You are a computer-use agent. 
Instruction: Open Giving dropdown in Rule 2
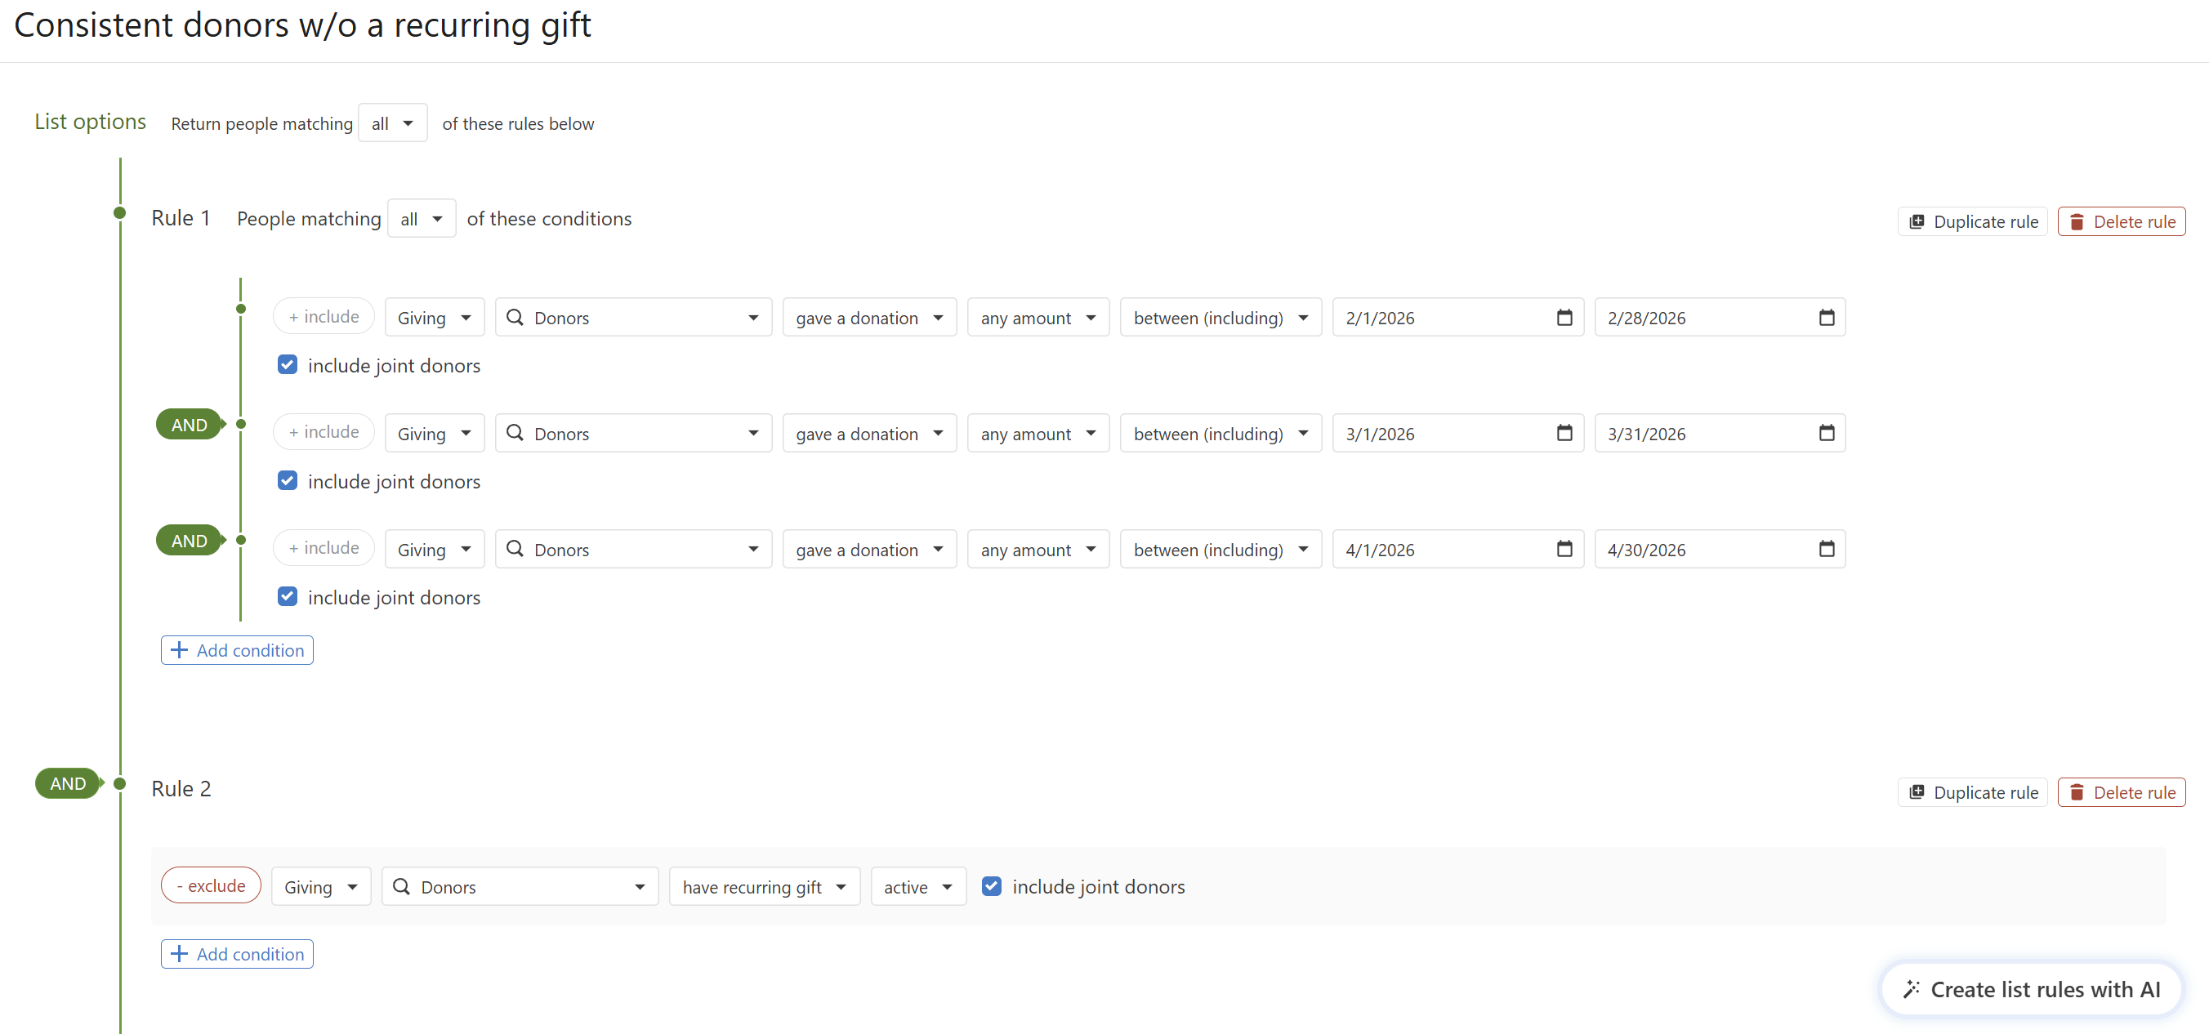322,887
